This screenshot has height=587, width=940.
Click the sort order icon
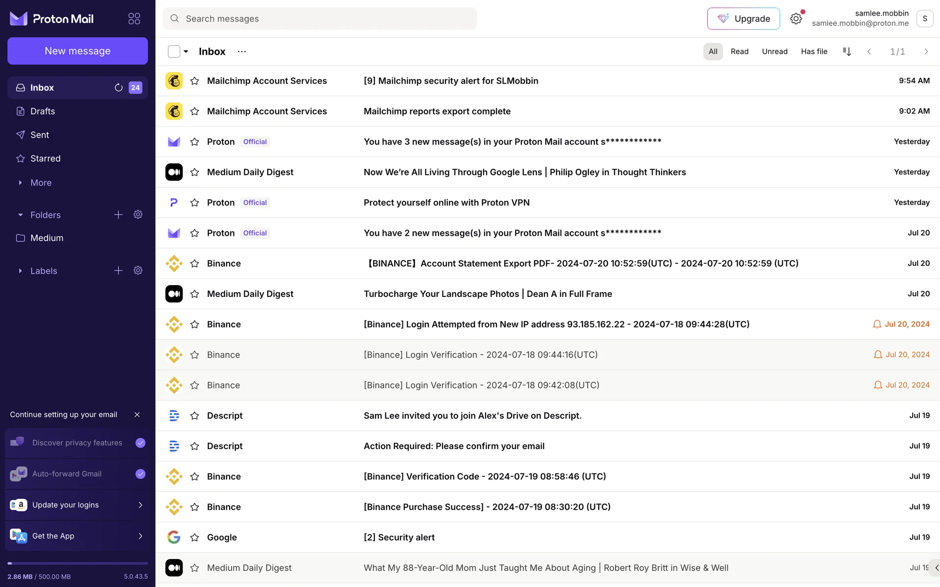847,51
